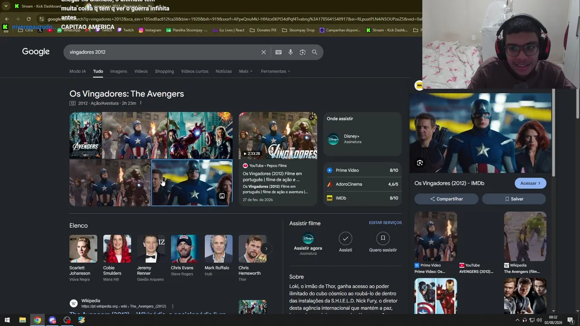Screen dimensions: 580x326
Task: Open Chris Evans' cast card
Action: [x=184, y=256]
